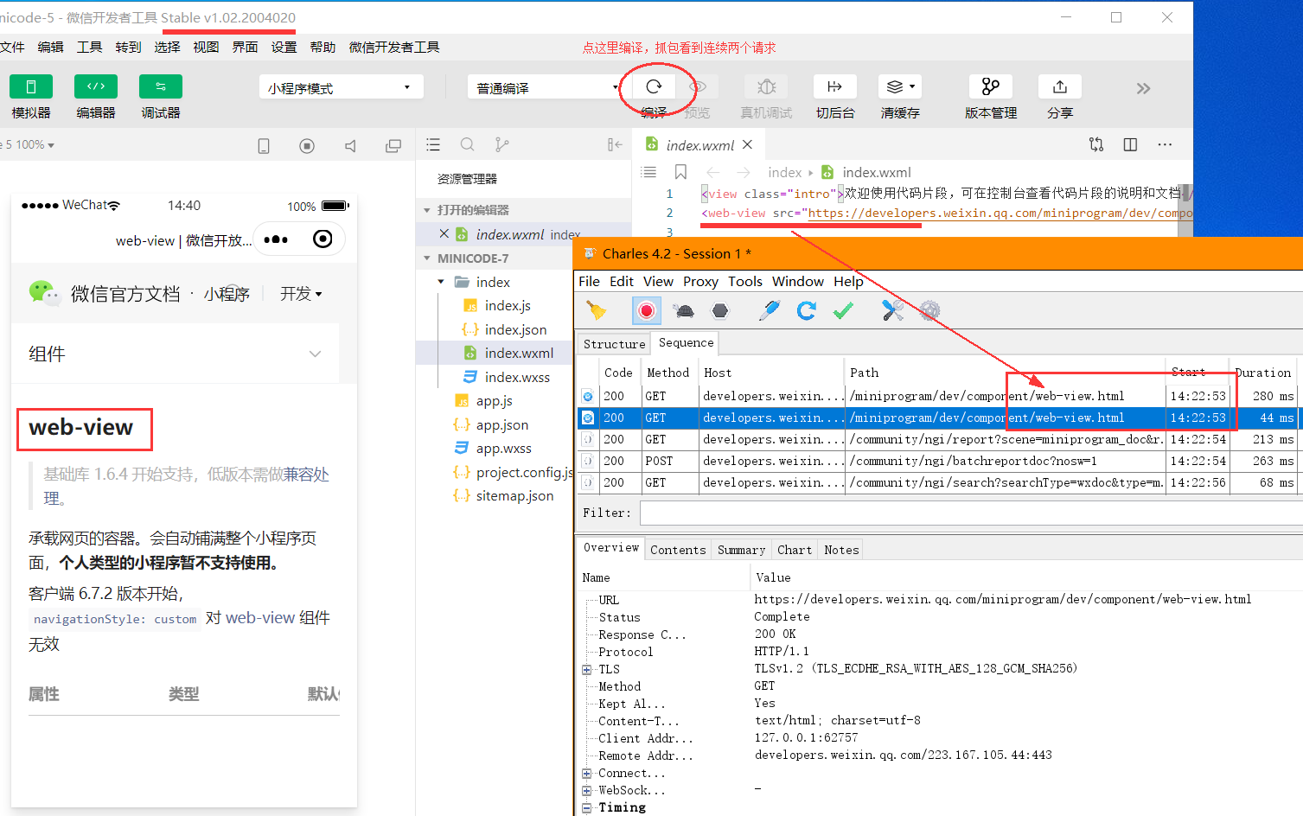Click Charles repeat request refresh icon
Image resolution: width=1303 pixels, height=816 pixels.
[806, 310]
